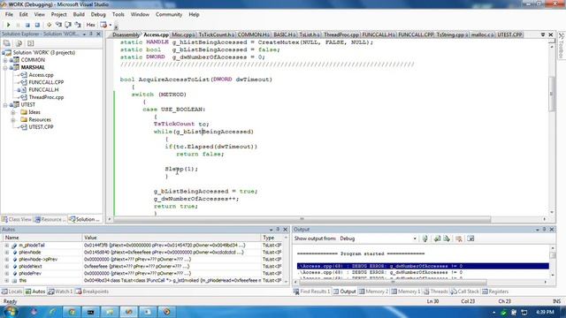
Task: Switch to the Memory 2 tab
Action: 373,291
